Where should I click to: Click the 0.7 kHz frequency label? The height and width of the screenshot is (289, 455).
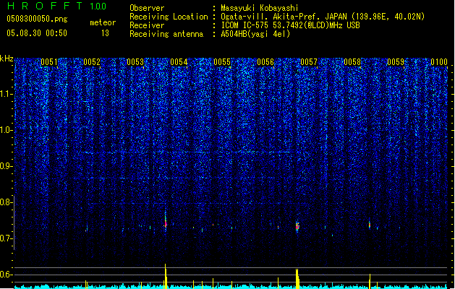(x=7, y=238)
